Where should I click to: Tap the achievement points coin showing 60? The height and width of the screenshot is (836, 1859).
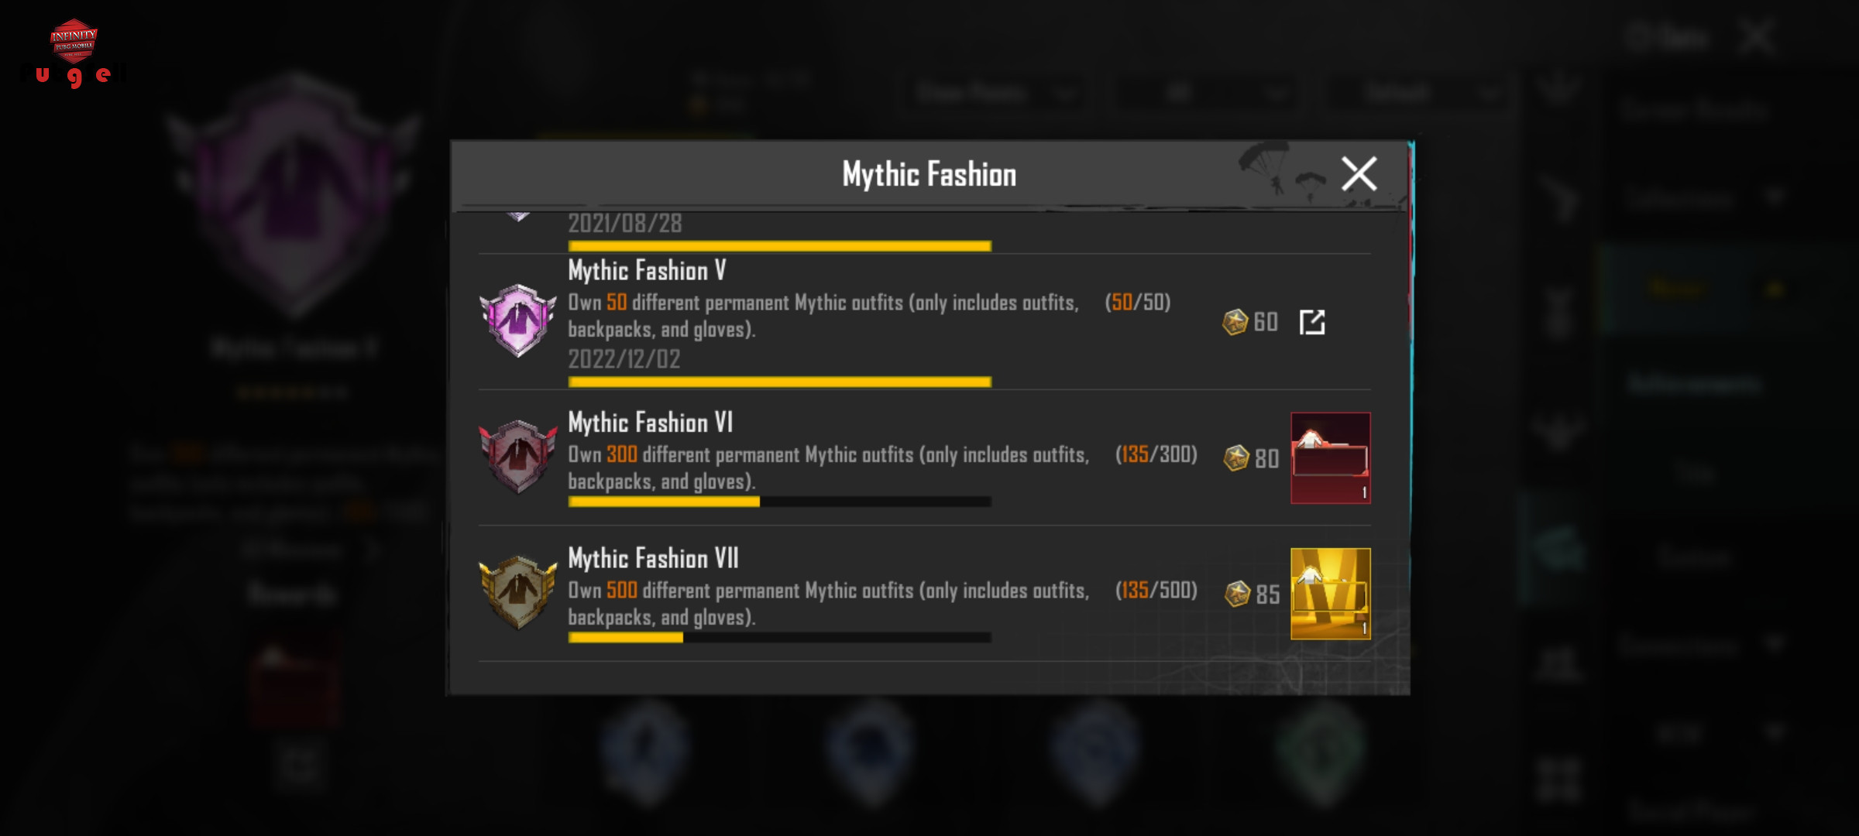tap(1235, 322)
